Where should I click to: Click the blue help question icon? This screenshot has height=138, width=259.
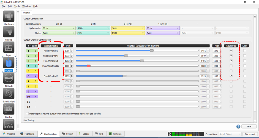pyautogui.click(x=238, y=126)
